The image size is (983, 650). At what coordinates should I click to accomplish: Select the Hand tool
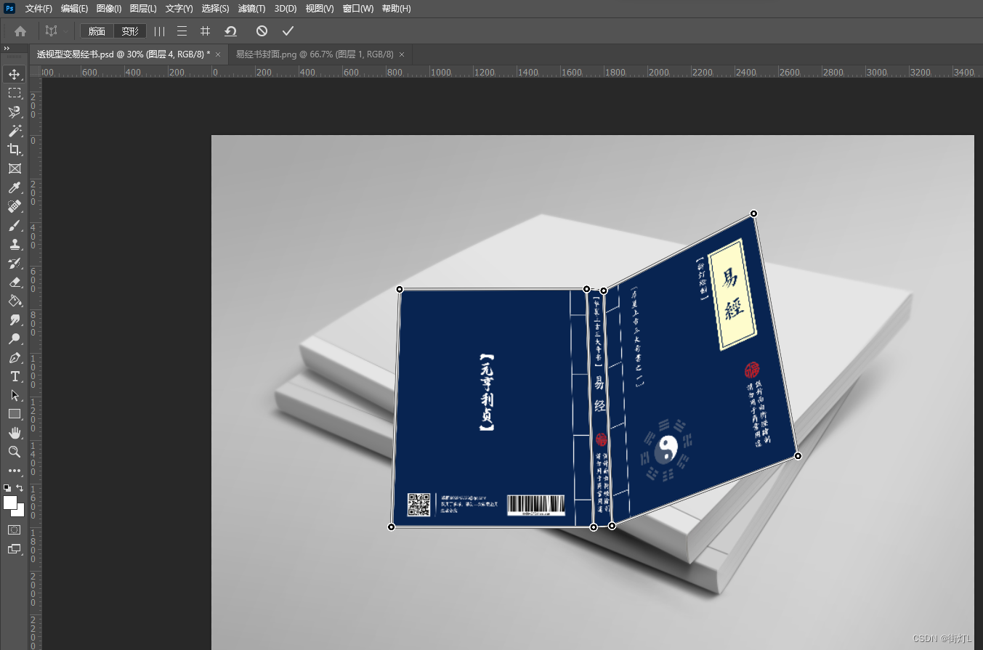click(15, 433)
